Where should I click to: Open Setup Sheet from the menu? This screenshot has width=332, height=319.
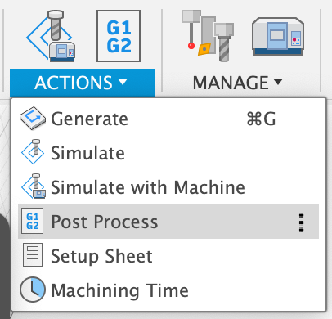[x=168, y=256]
